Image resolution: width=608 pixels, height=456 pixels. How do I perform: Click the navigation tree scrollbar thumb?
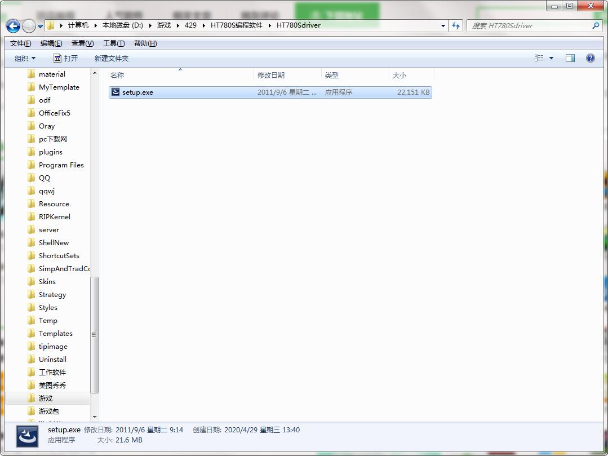point(95,335)
